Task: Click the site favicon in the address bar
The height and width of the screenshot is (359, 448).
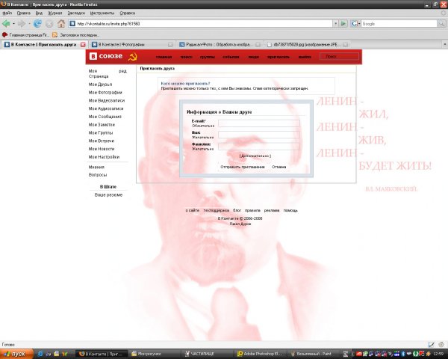Action: [72, 24]
